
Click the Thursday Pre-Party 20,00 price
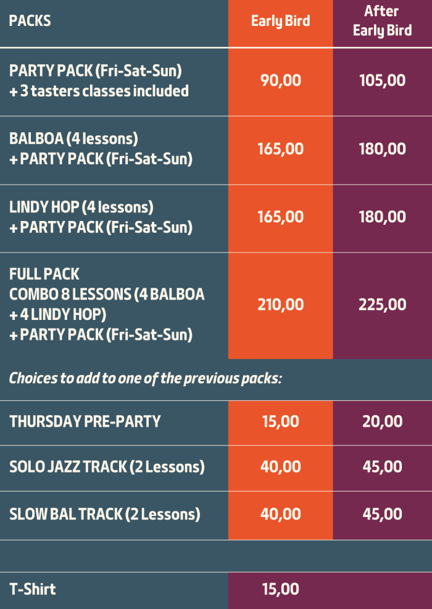[382, 422]
